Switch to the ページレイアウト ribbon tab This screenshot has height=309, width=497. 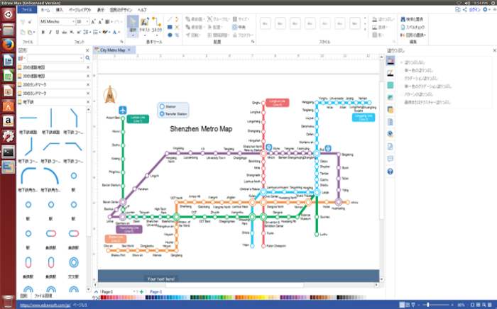80,10
